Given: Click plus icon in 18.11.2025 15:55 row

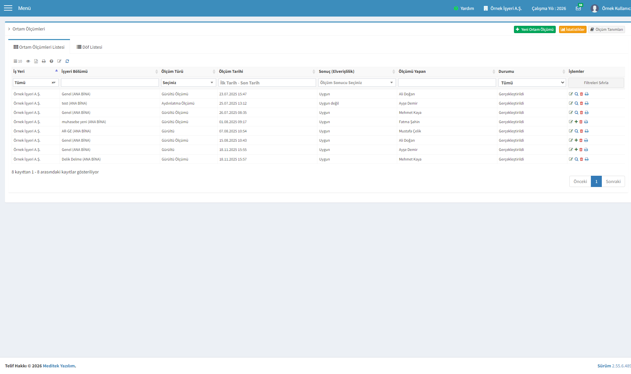Looking at the screenshot, I should 576,150.
